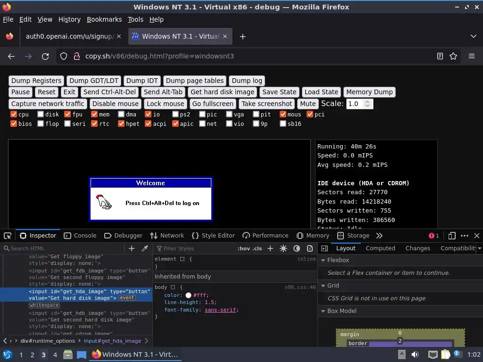
Task: Click the #fff color swatch
Action: 188,296
